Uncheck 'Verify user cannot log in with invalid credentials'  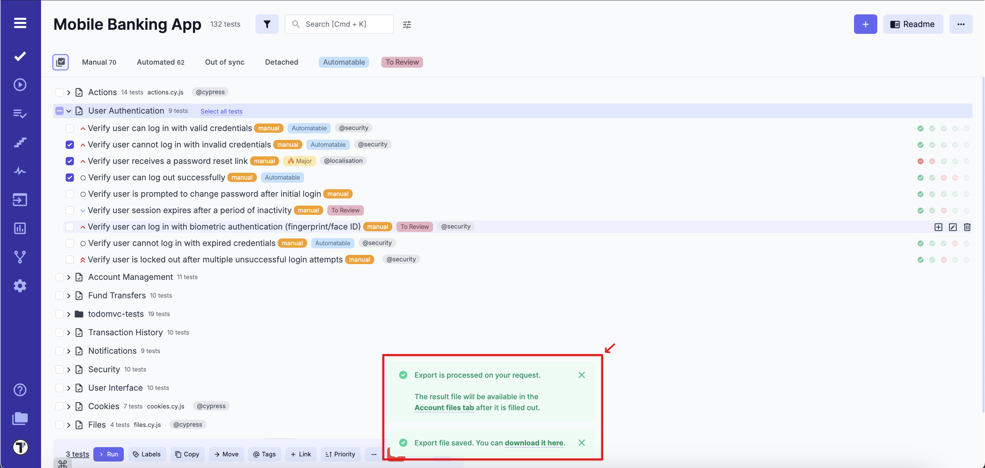[69, 144]
